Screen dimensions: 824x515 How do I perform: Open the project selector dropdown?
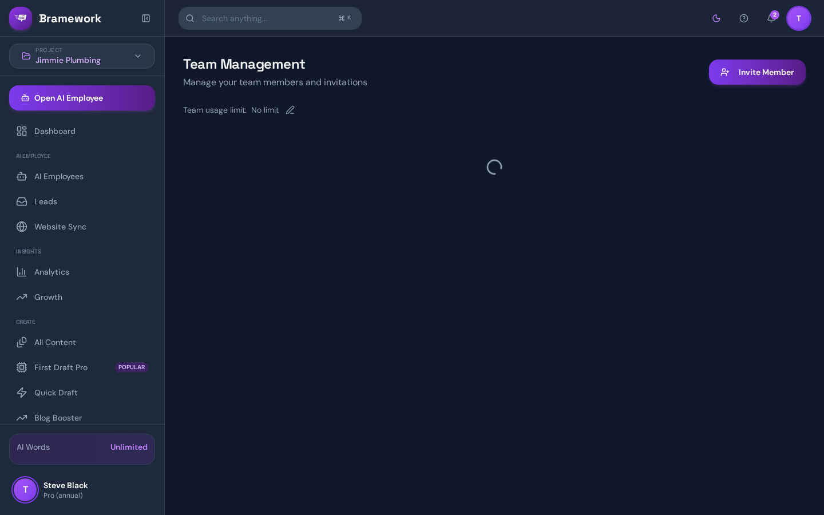[82, 56]
